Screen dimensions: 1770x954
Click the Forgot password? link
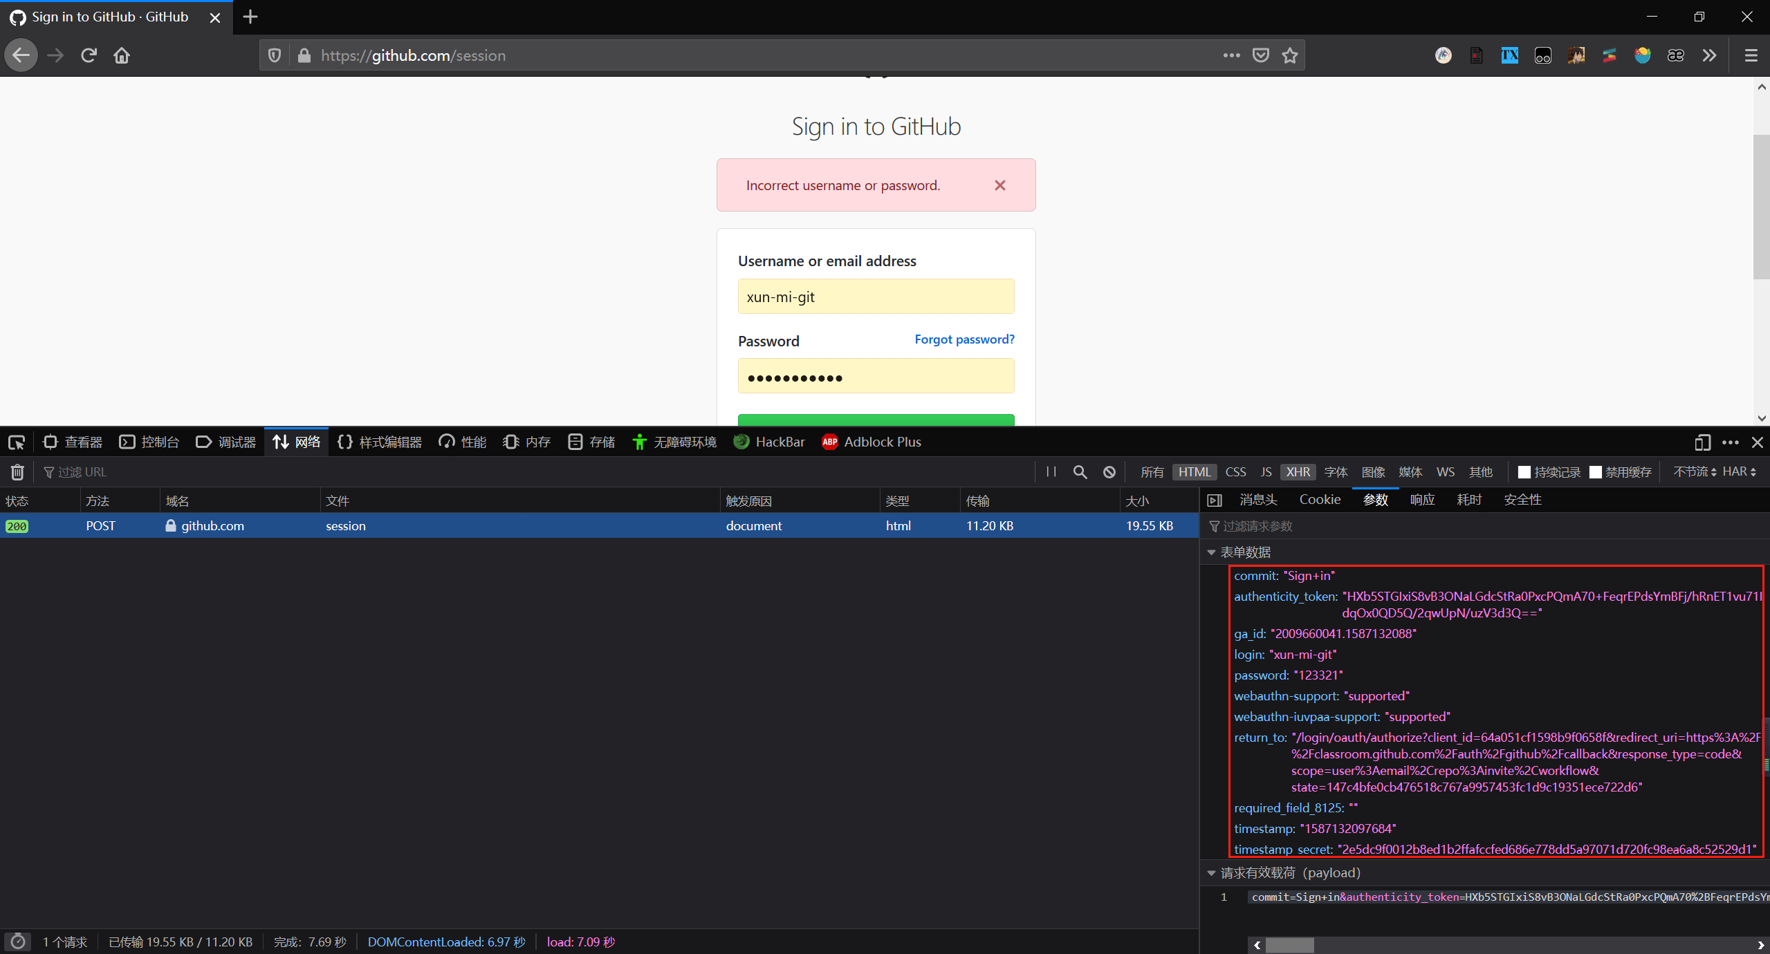click(964, 339)
